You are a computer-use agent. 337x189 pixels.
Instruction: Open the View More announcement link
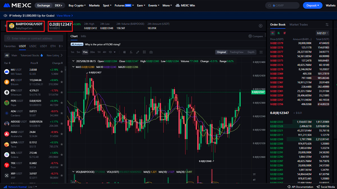click(x=65, y=16)
